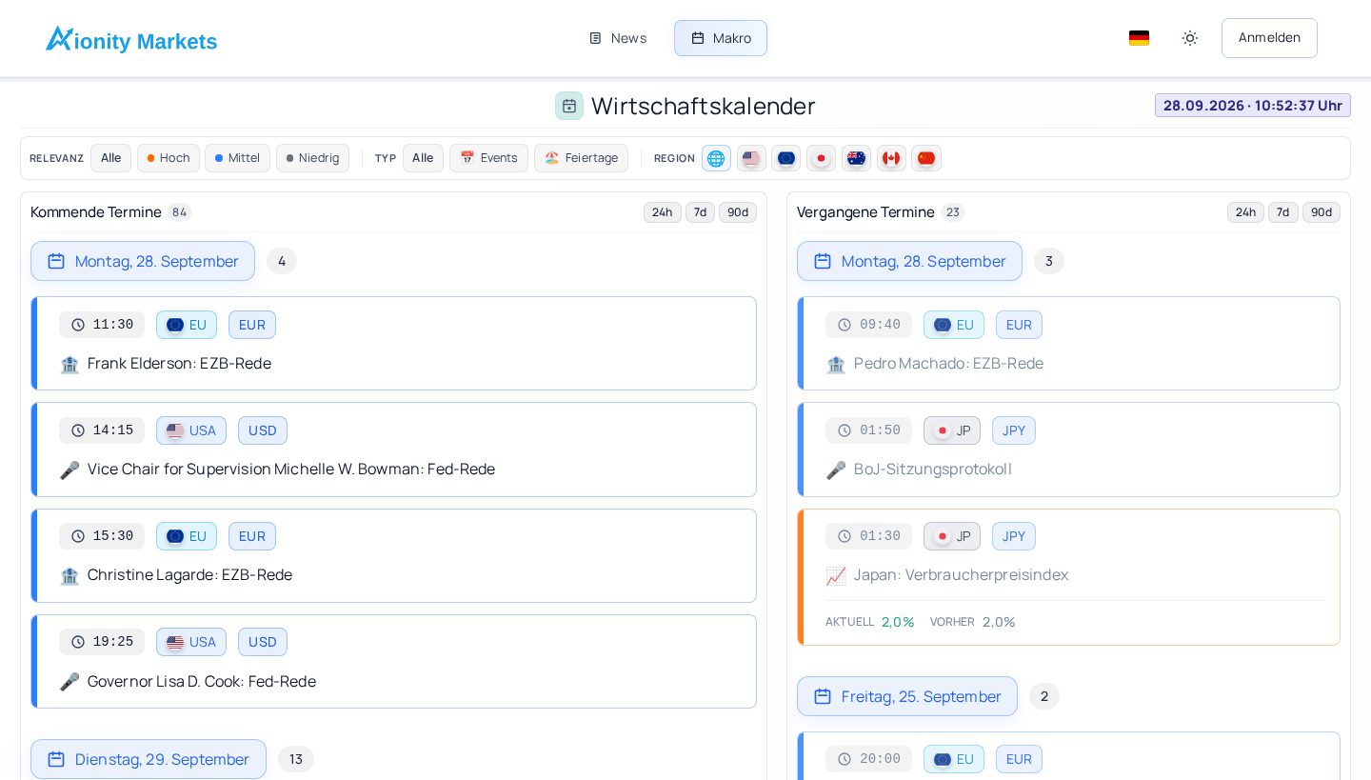Viewport: 1371px width, 780px height.
Task: Set Kommende Termine range to 24h
Action: click(x=663, y=212)
